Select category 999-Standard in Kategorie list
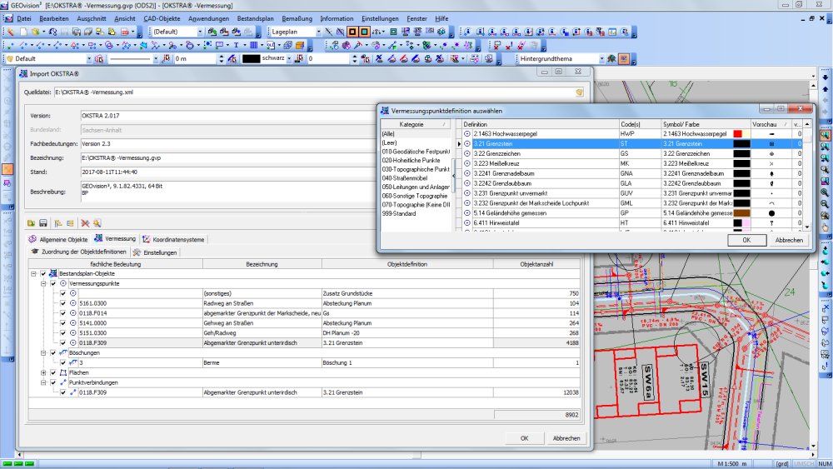833x469 pixels. coord(399,213)
